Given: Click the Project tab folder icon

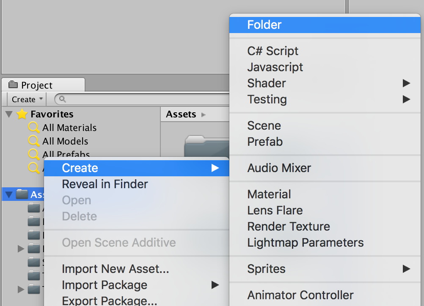Looking at the screenshot, I should click(x=14, y=85).
